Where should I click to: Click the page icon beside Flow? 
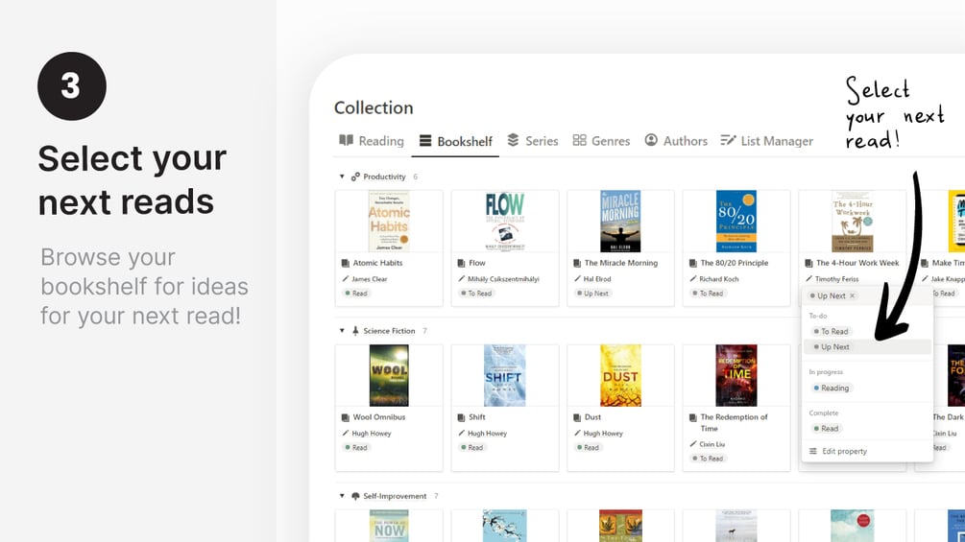point(461,263)
